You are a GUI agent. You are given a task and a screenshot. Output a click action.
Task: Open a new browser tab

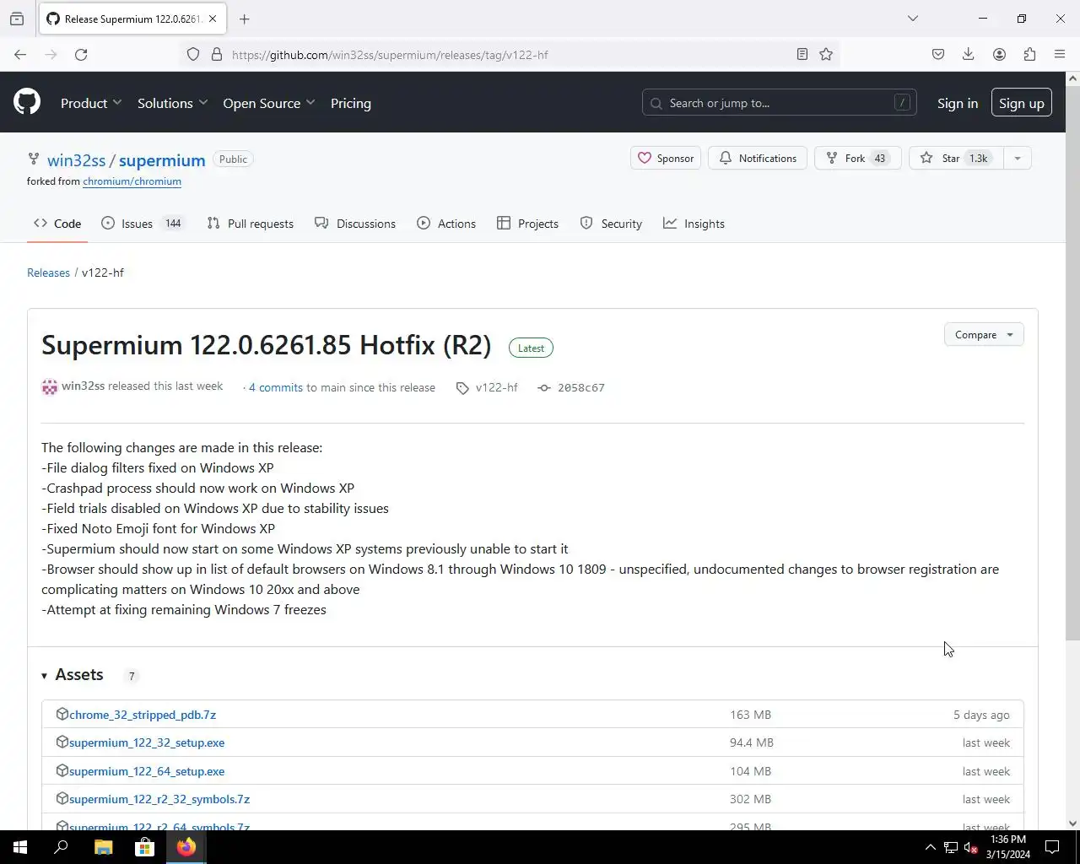(244, 19)
